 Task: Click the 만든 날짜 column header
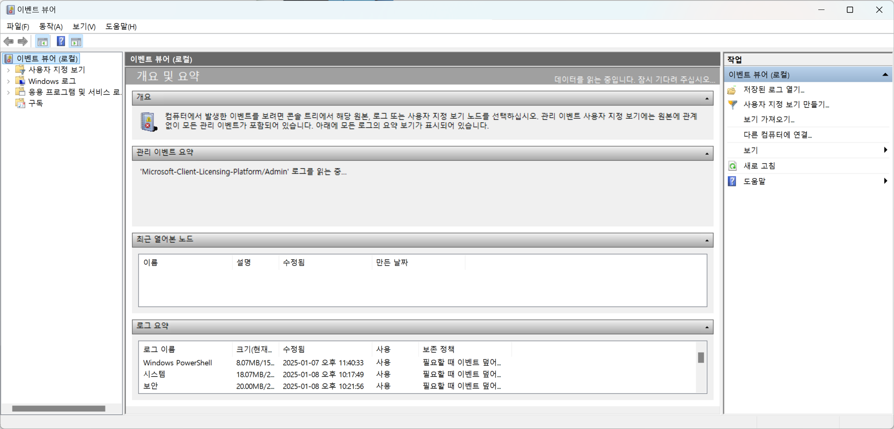pyautogui.click(x=419, y=262)
